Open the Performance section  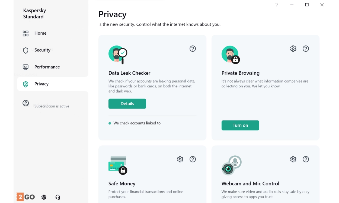click(47, 67)
